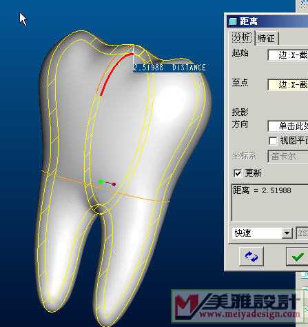Screen dimensions: 308x327
Task: Switch to the 分析 tab
Action: coord(241,37)
